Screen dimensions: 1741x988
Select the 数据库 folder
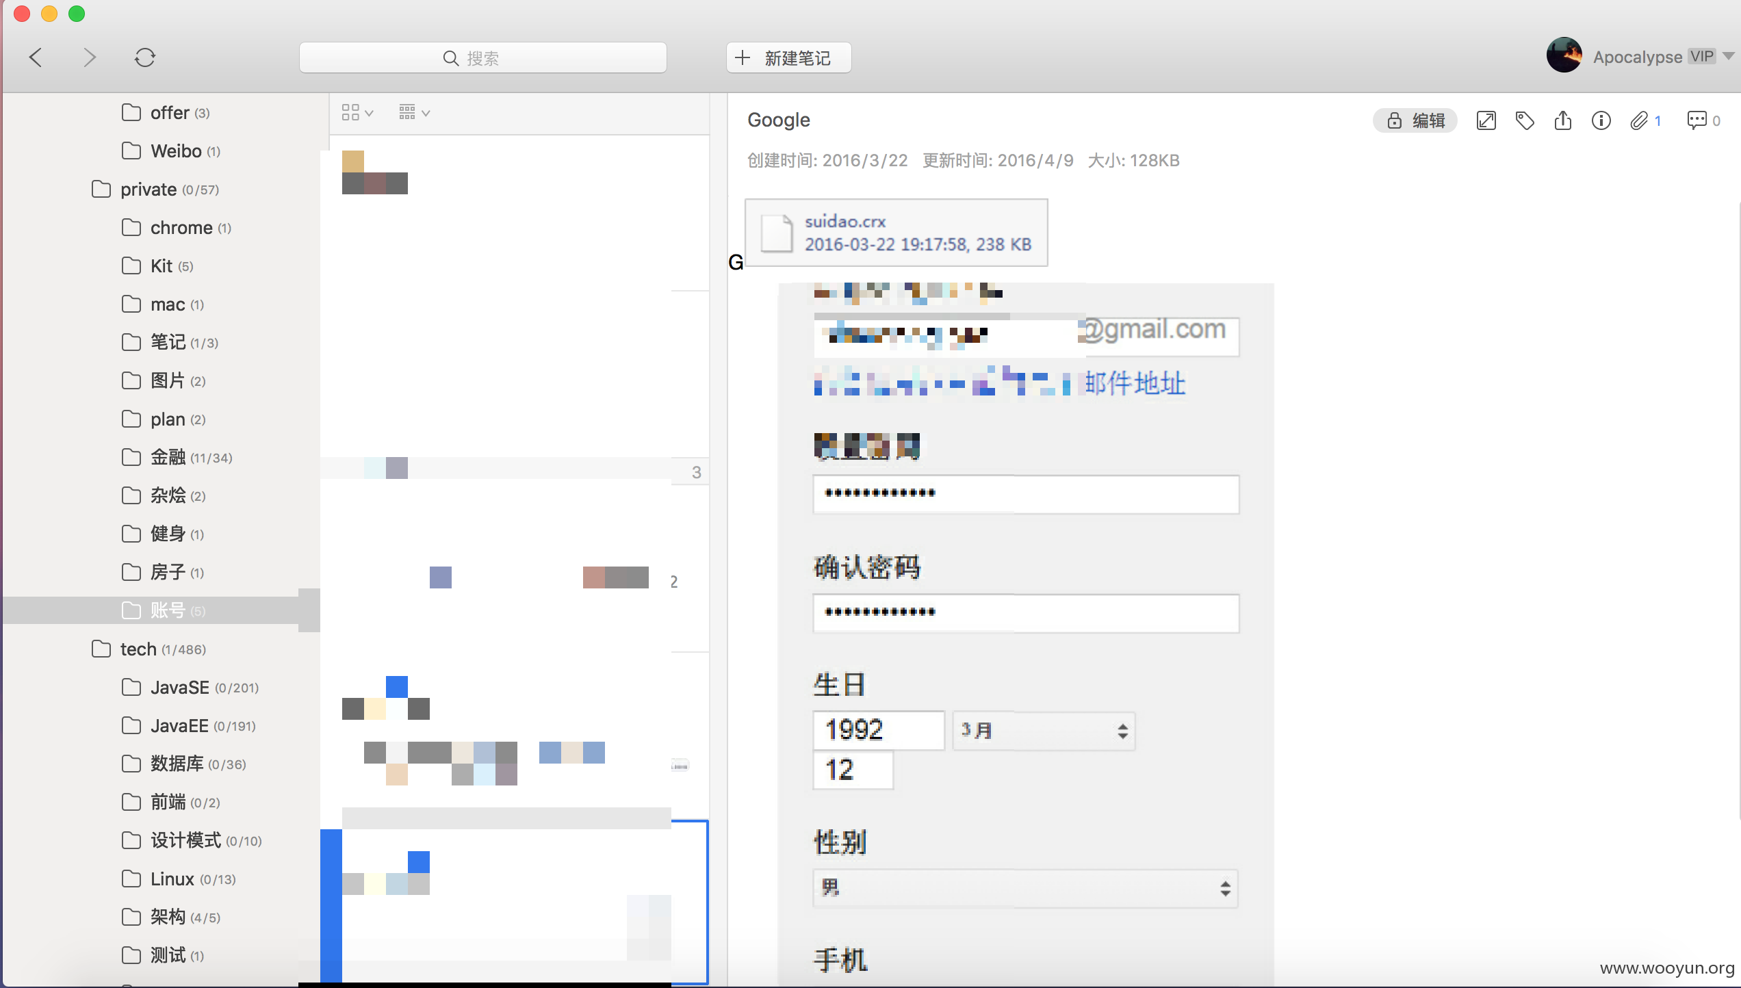(x=183, y=764)
